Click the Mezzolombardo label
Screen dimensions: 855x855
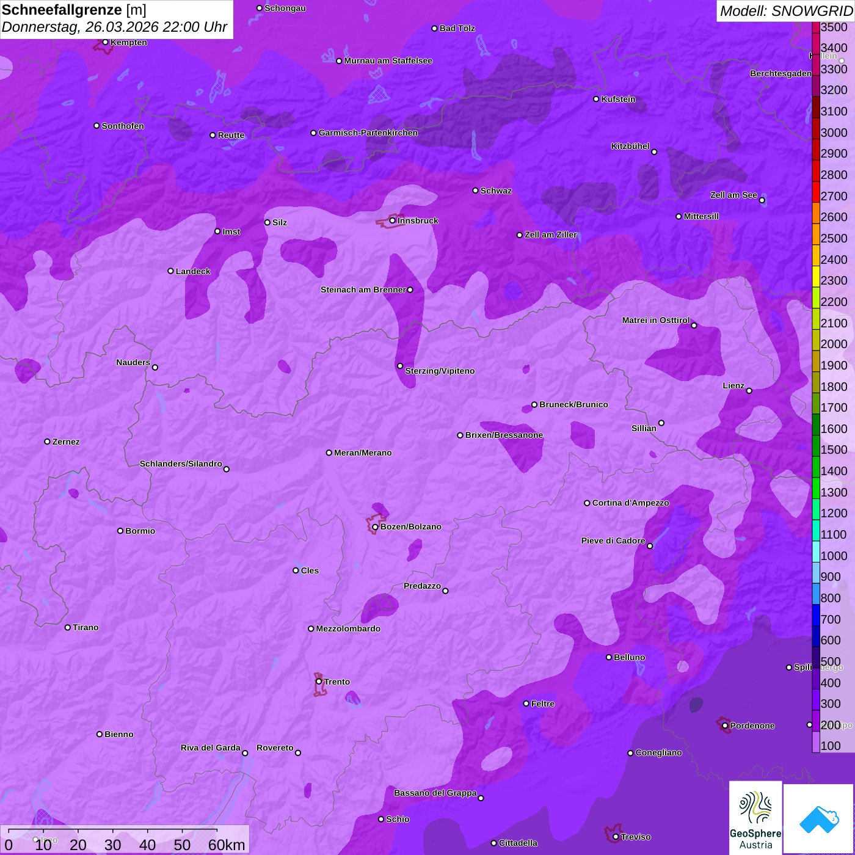pyautogui.click(x=348, y=628)
